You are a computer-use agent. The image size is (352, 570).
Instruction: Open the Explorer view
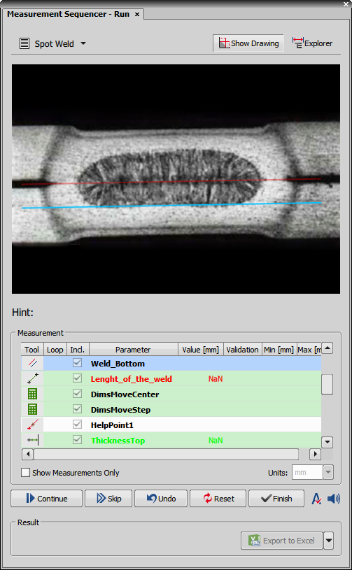(x=312, y=43)
